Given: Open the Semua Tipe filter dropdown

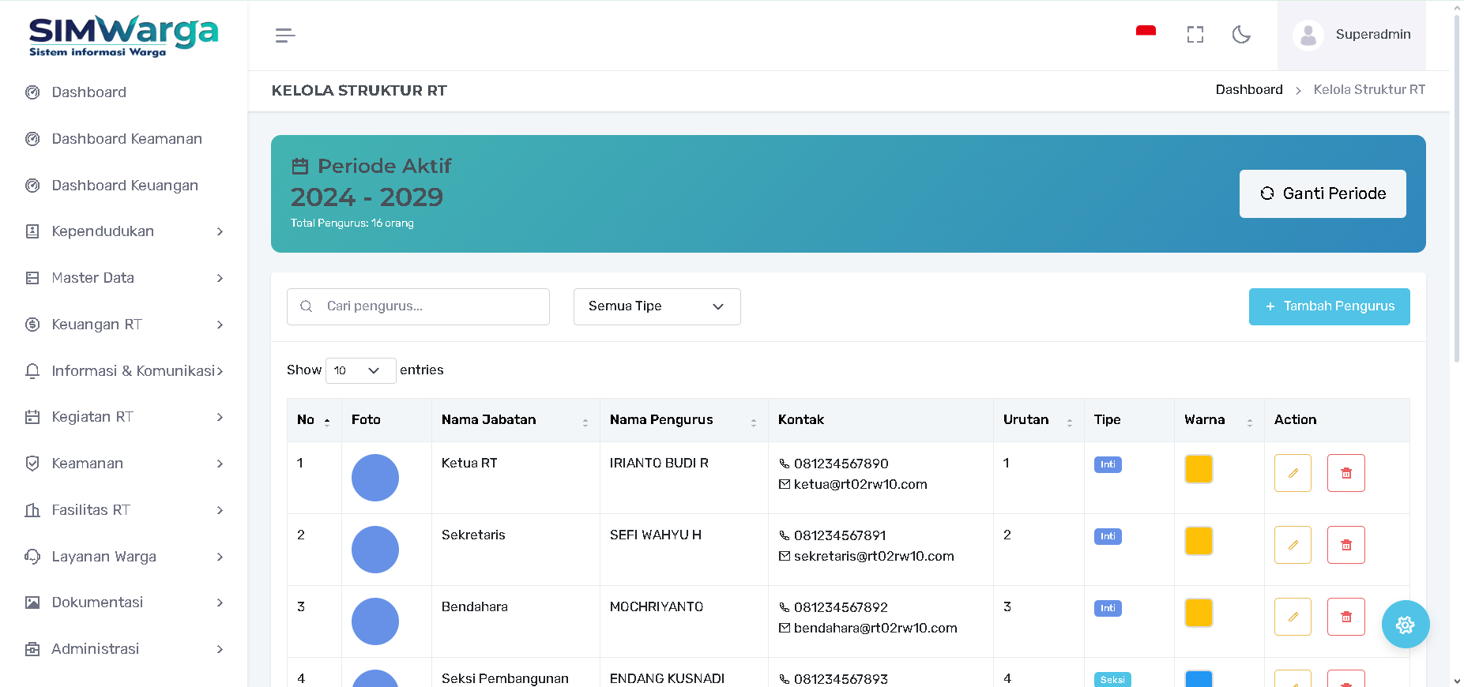Looking at the screenshot, I should [657, 306].
